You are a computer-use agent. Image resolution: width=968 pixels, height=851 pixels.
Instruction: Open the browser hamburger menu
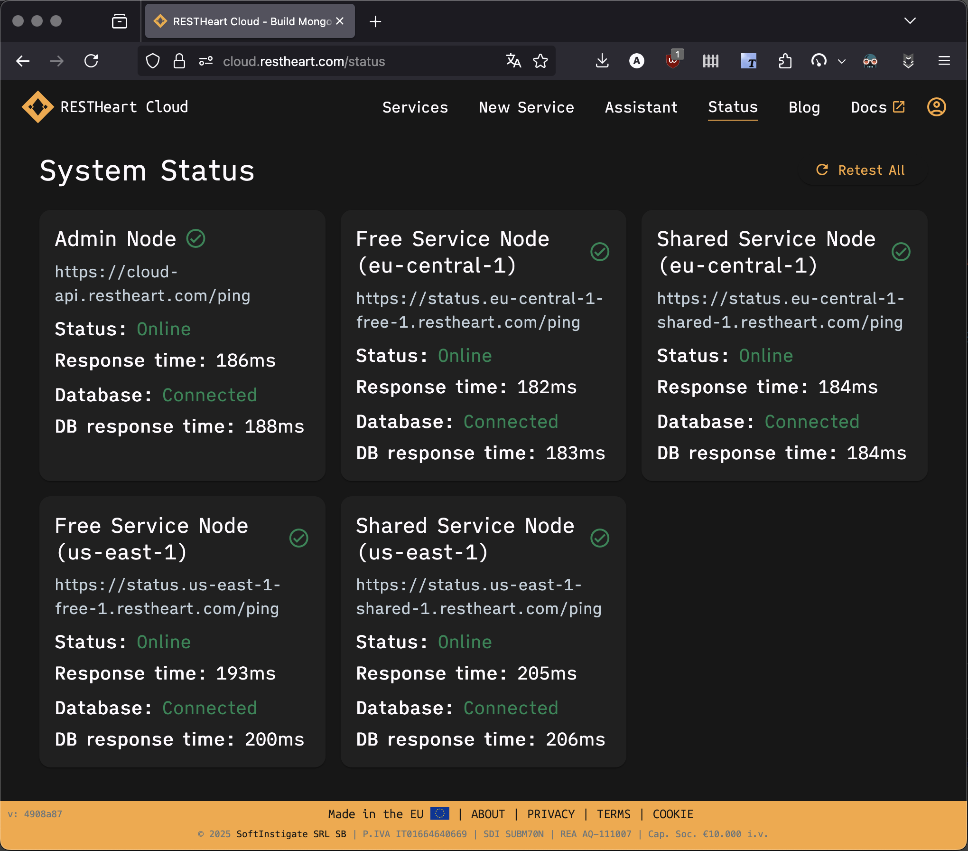click(x=944, y=61)
